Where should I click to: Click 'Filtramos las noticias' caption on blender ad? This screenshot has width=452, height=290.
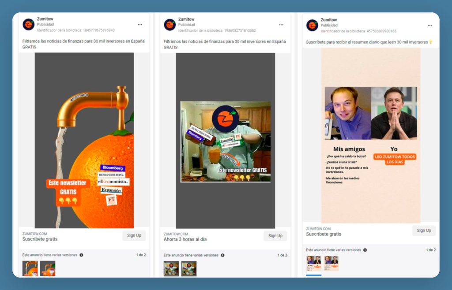(225, 45)
